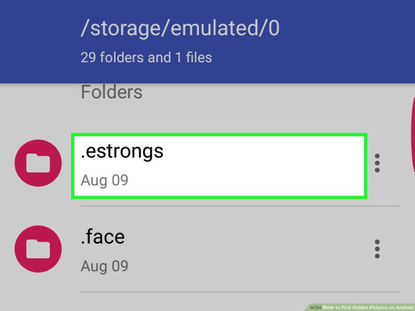Open the .estrongs folder name
Image resolution: width=415 pixels, height=311 pixels.
coord(122,150)
